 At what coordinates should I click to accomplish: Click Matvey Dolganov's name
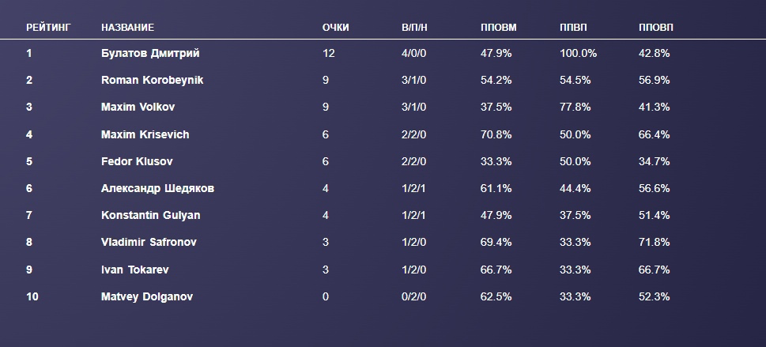[147, 297]
